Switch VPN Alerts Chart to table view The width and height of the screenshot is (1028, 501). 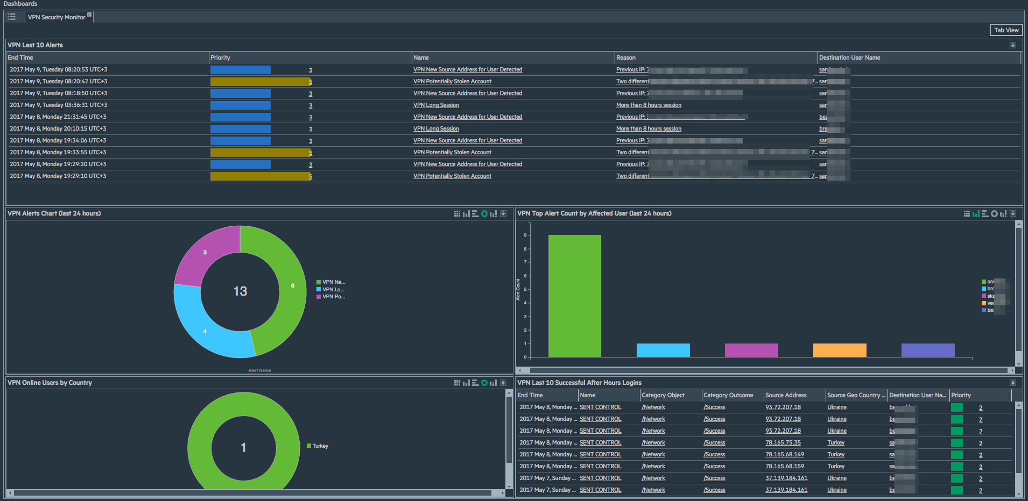click(457, 214)
